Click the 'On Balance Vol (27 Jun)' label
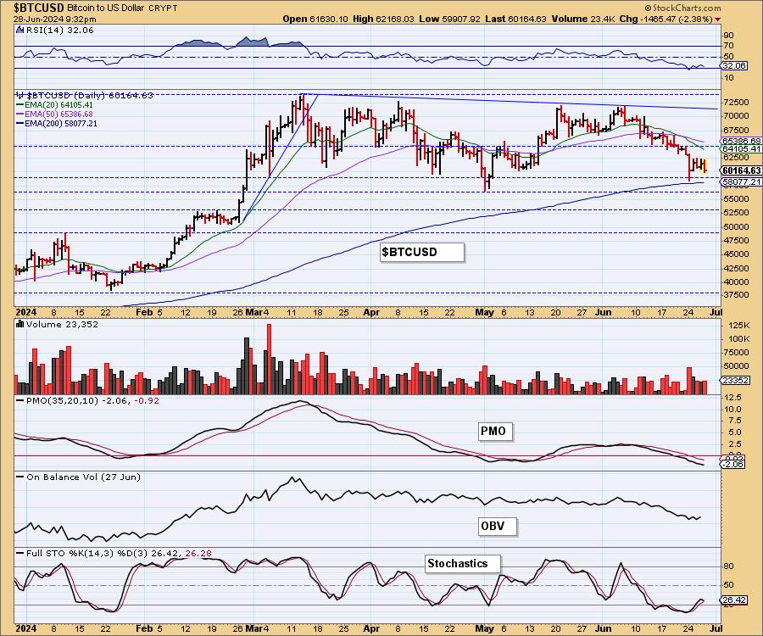The width and height of the screenshot is (763, 636). coord(78,477)
